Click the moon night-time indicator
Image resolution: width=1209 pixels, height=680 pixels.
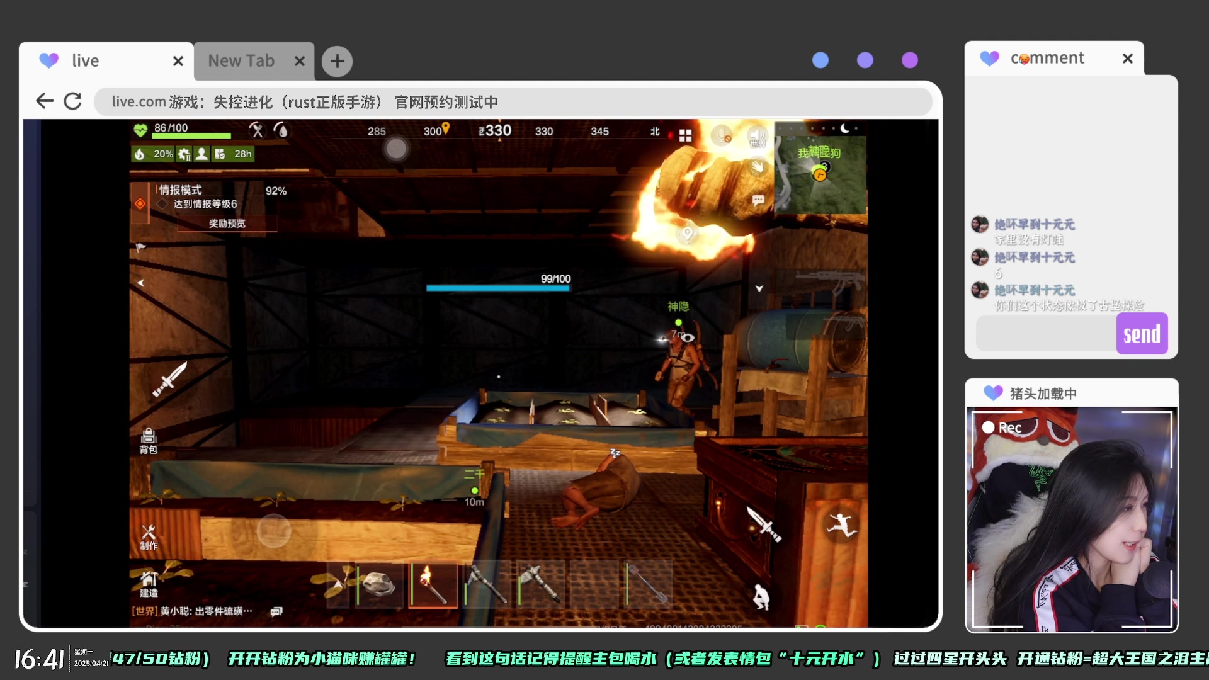click(844, 128)
